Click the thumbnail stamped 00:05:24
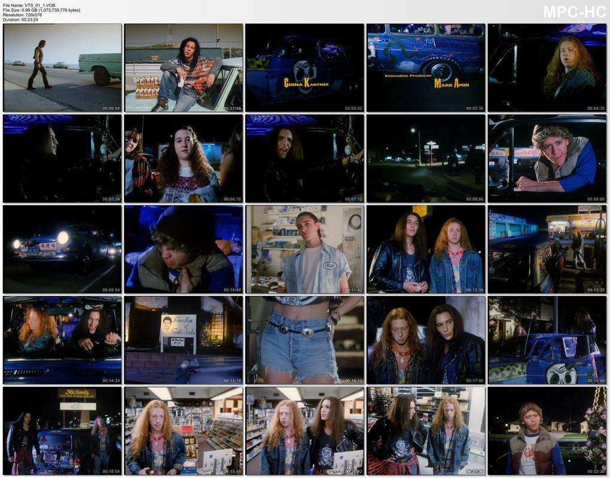This screenshot has height=478, width=610. tap(62, 158)
